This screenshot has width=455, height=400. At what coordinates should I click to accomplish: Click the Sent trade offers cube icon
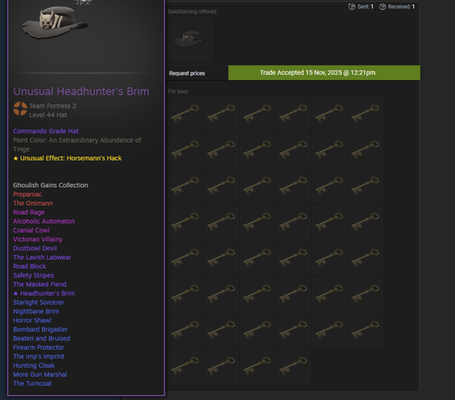click(x=352, y=7)
